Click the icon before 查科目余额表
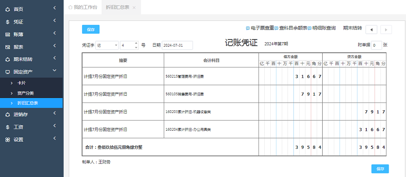The width and height of the screenshot is (406, 177). tap(276, 28)
